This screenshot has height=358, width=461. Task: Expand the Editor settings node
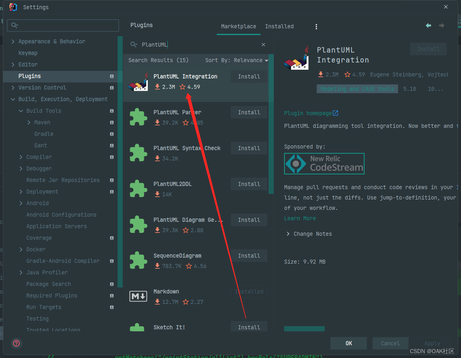click(13, 65)
